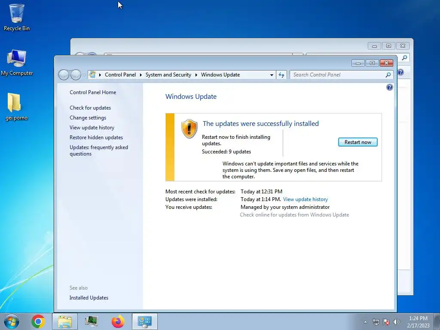Go back with the navigation arrow
The height and width of the screenshot is (330, 440).
[64, 75]
